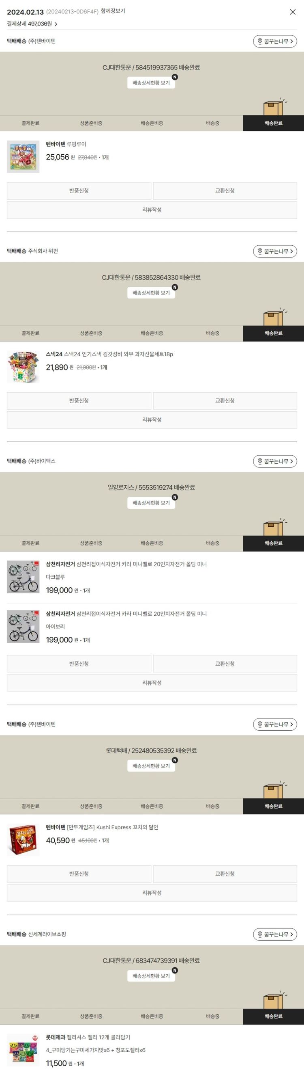Open 꿈꾸는나무 location button in the (주)바이맥스 shipment
The image size is (304, 1075).
[x=275, y=461]
